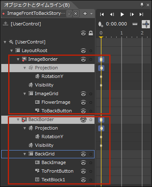This screenshot has width=152, height=187.
Task: Add new storyboard with plus icon
Action: pos(85,14)
